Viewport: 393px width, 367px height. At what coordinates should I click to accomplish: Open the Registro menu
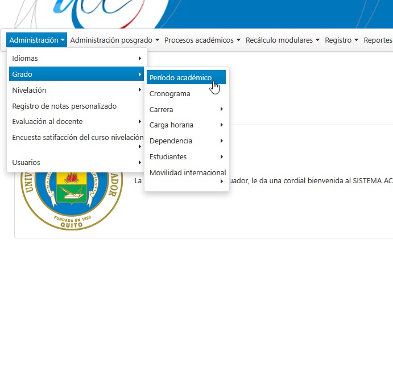pos(341,40)
